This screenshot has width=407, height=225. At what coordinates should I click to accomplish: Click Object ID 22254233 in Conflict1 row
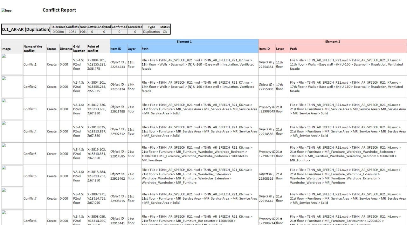point(118,64)
